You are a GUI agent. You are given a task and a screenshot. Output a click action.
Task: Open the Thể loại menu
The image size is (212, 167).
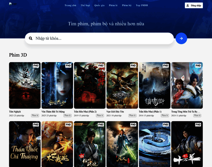85,5
